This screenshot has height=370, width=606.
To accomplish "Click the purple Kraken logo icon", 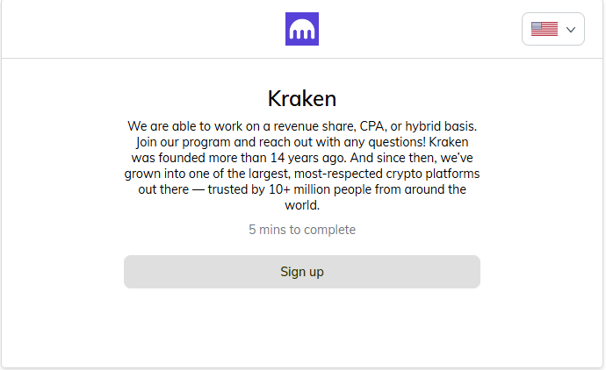I will click(x=302, y=29).
